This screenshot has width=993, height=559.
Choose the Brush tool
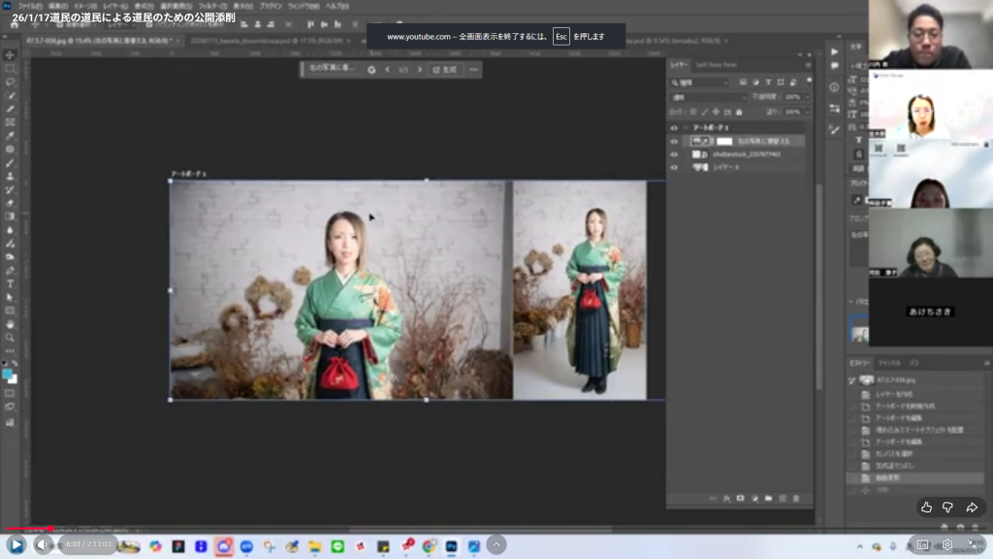[10, 163]
